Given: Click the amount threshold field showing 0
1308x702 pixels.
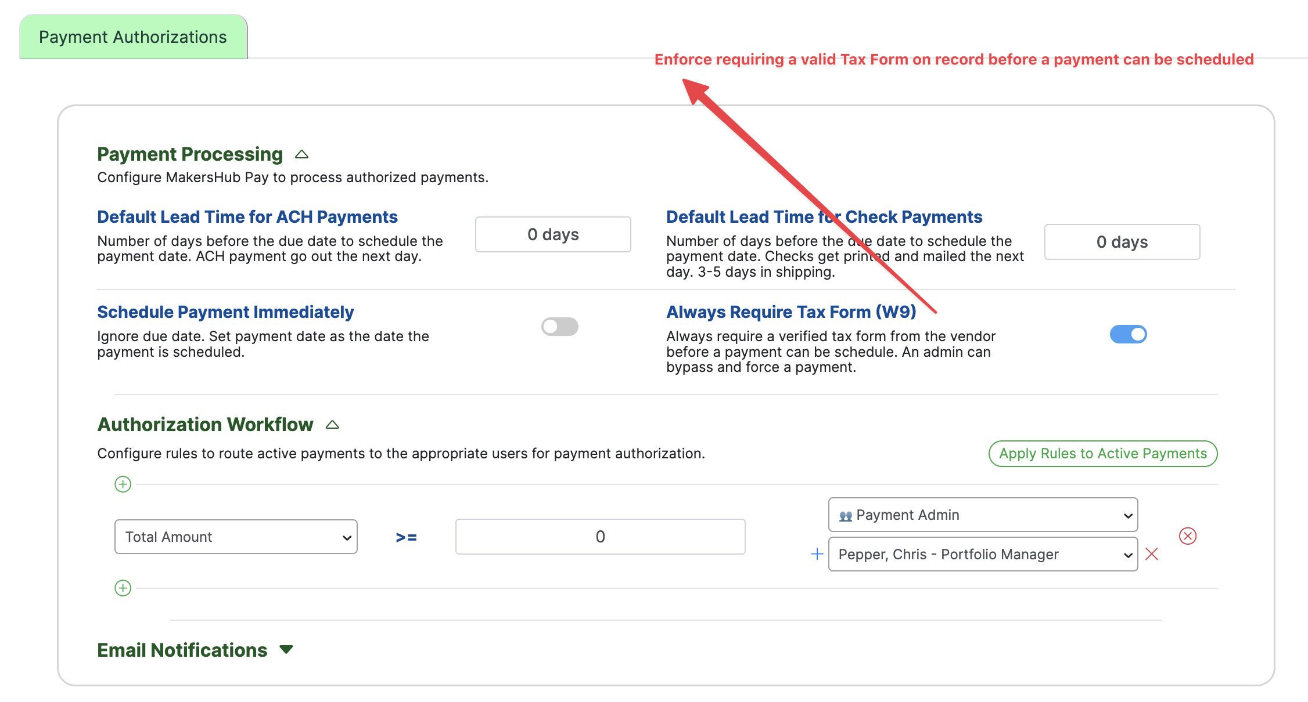Looking at the screenshot, I should 601,537.
